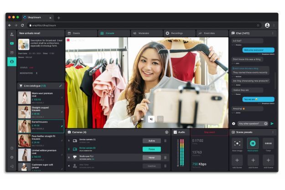Click the first Add Scene plus tile

(x=237, y=160)
